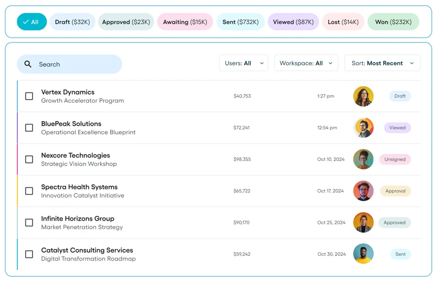Viewport: 437px width, 282px height.
Task: Select the Catalyst Consulting Services checkbox
Action: 29,254
